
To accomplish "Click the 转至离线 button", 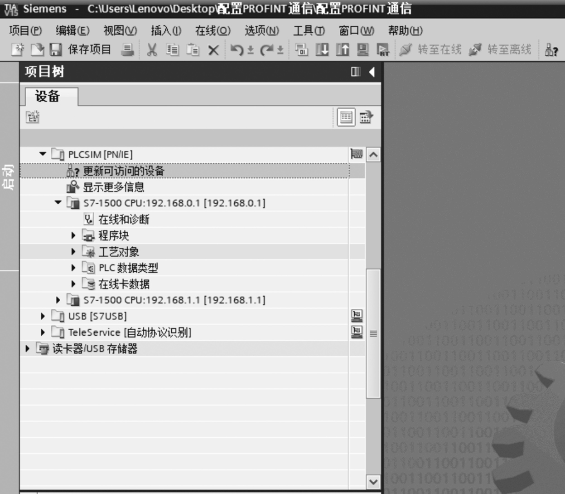I will click(x=500, y=49).
